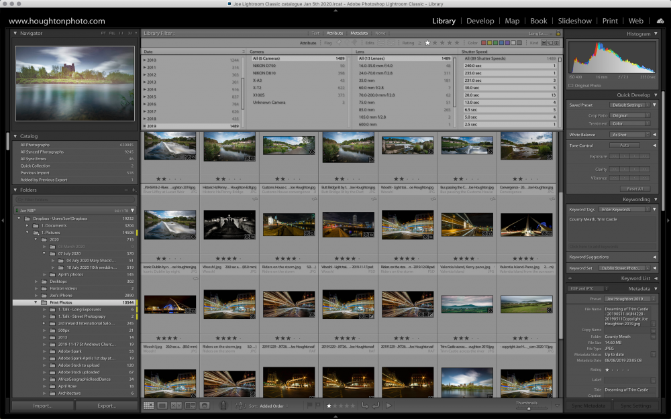Set flag as rejected in toolbar

tap(317, 406)
